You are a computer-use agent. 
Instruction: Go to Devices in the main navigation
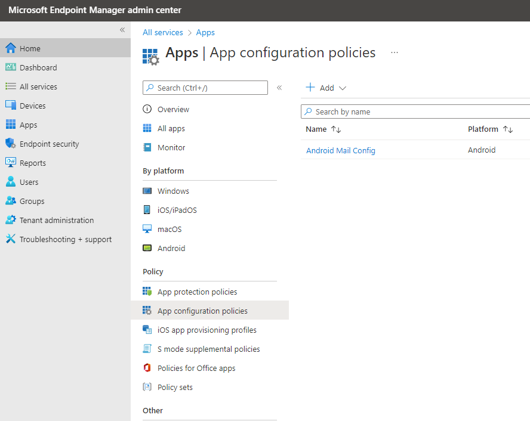pos(65,106)
